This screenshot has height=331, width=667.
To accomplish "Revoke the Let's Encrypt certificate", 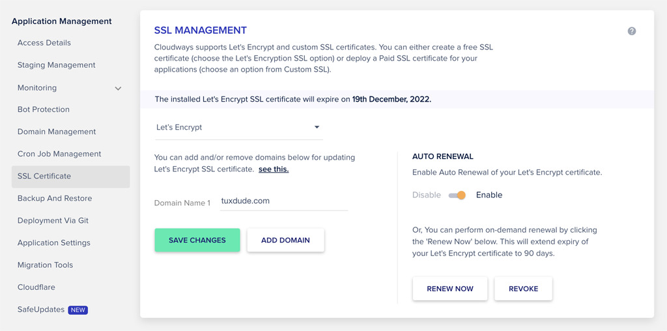I will [x=523, y=289].
